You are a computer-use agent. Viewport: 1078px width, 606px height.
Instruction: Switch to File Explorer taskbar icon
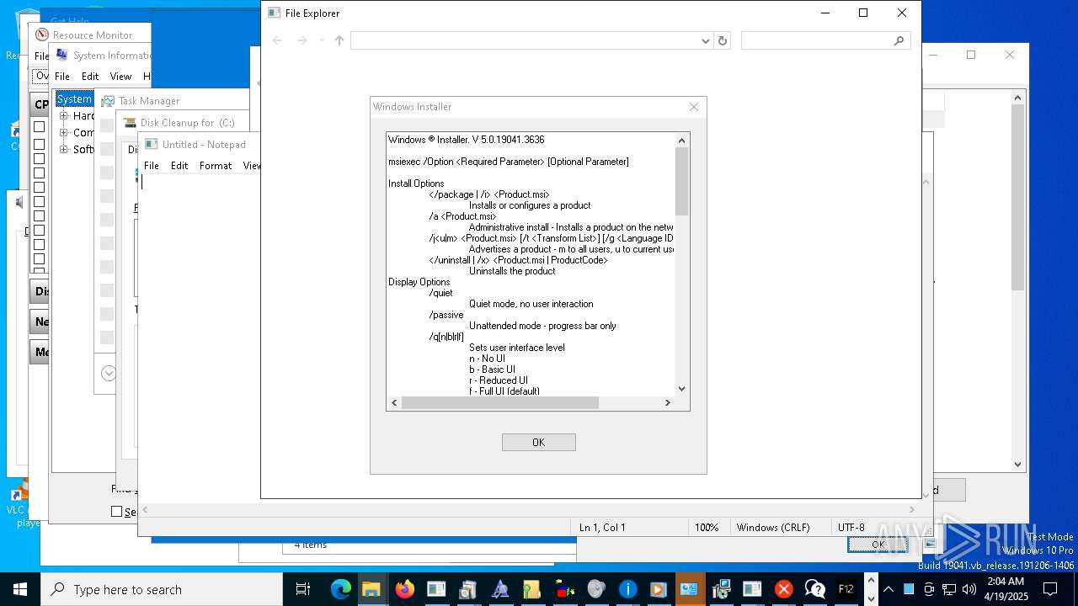371,589
